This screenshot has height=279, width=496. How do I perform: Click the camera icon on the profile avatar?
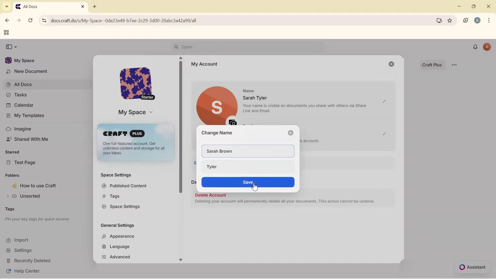[x=233, y=123]
